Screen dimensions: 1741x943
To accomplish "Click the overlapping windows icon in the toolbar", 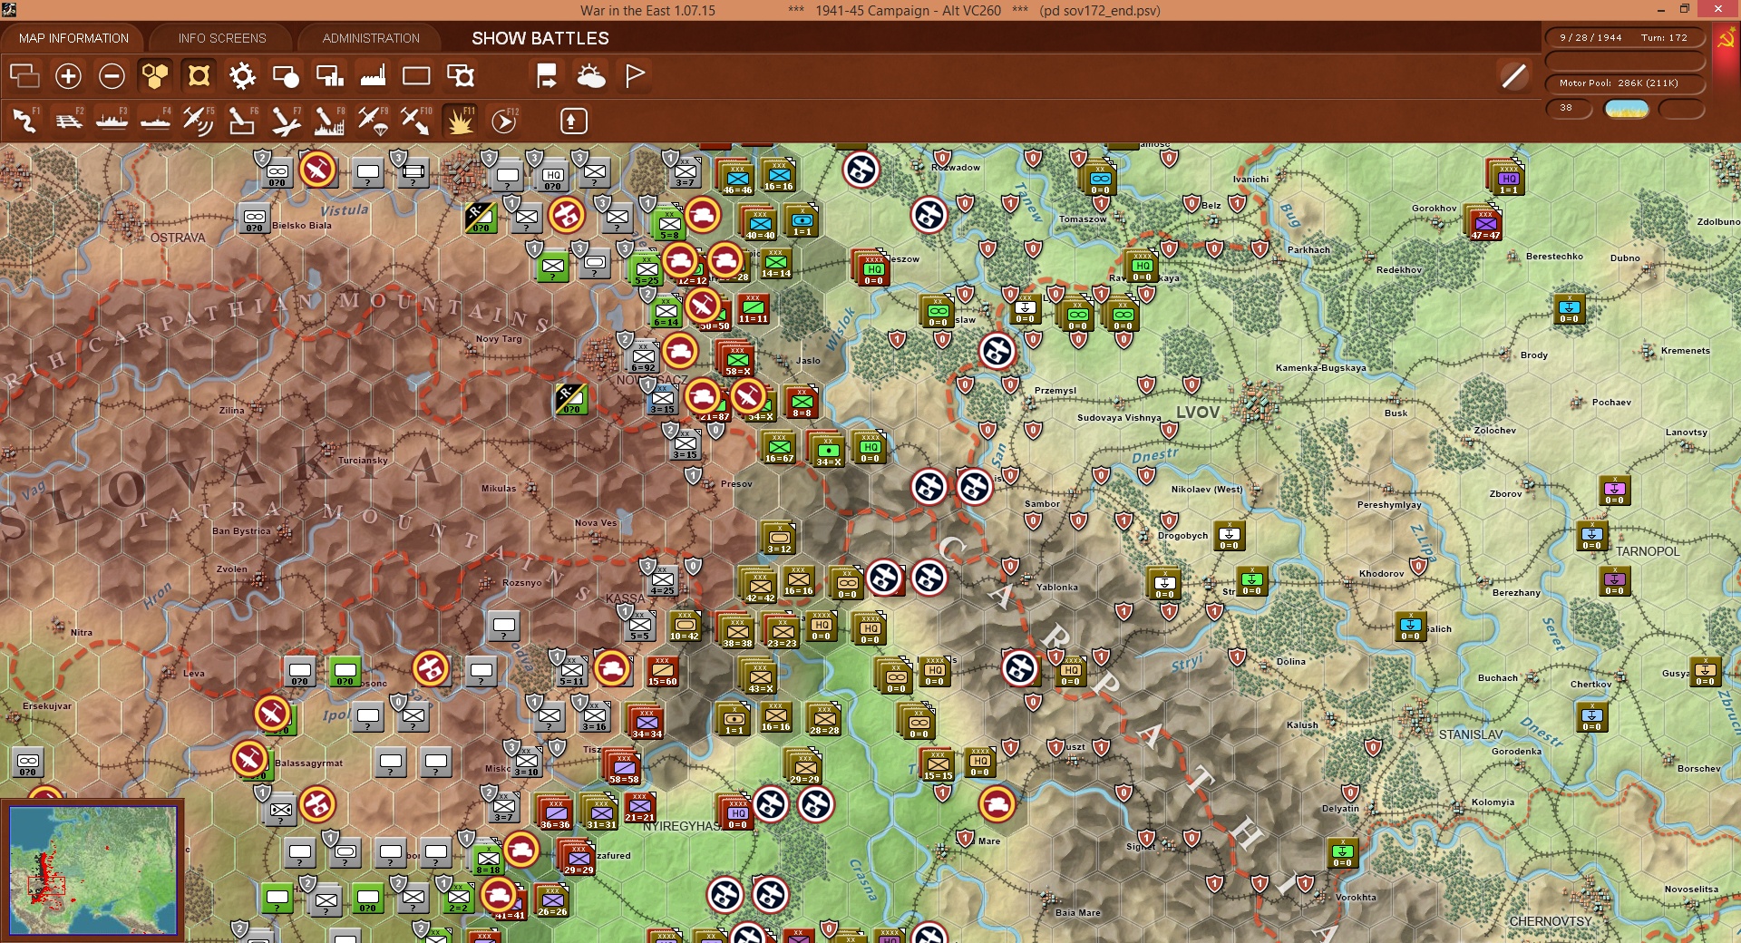I will 24,76.
